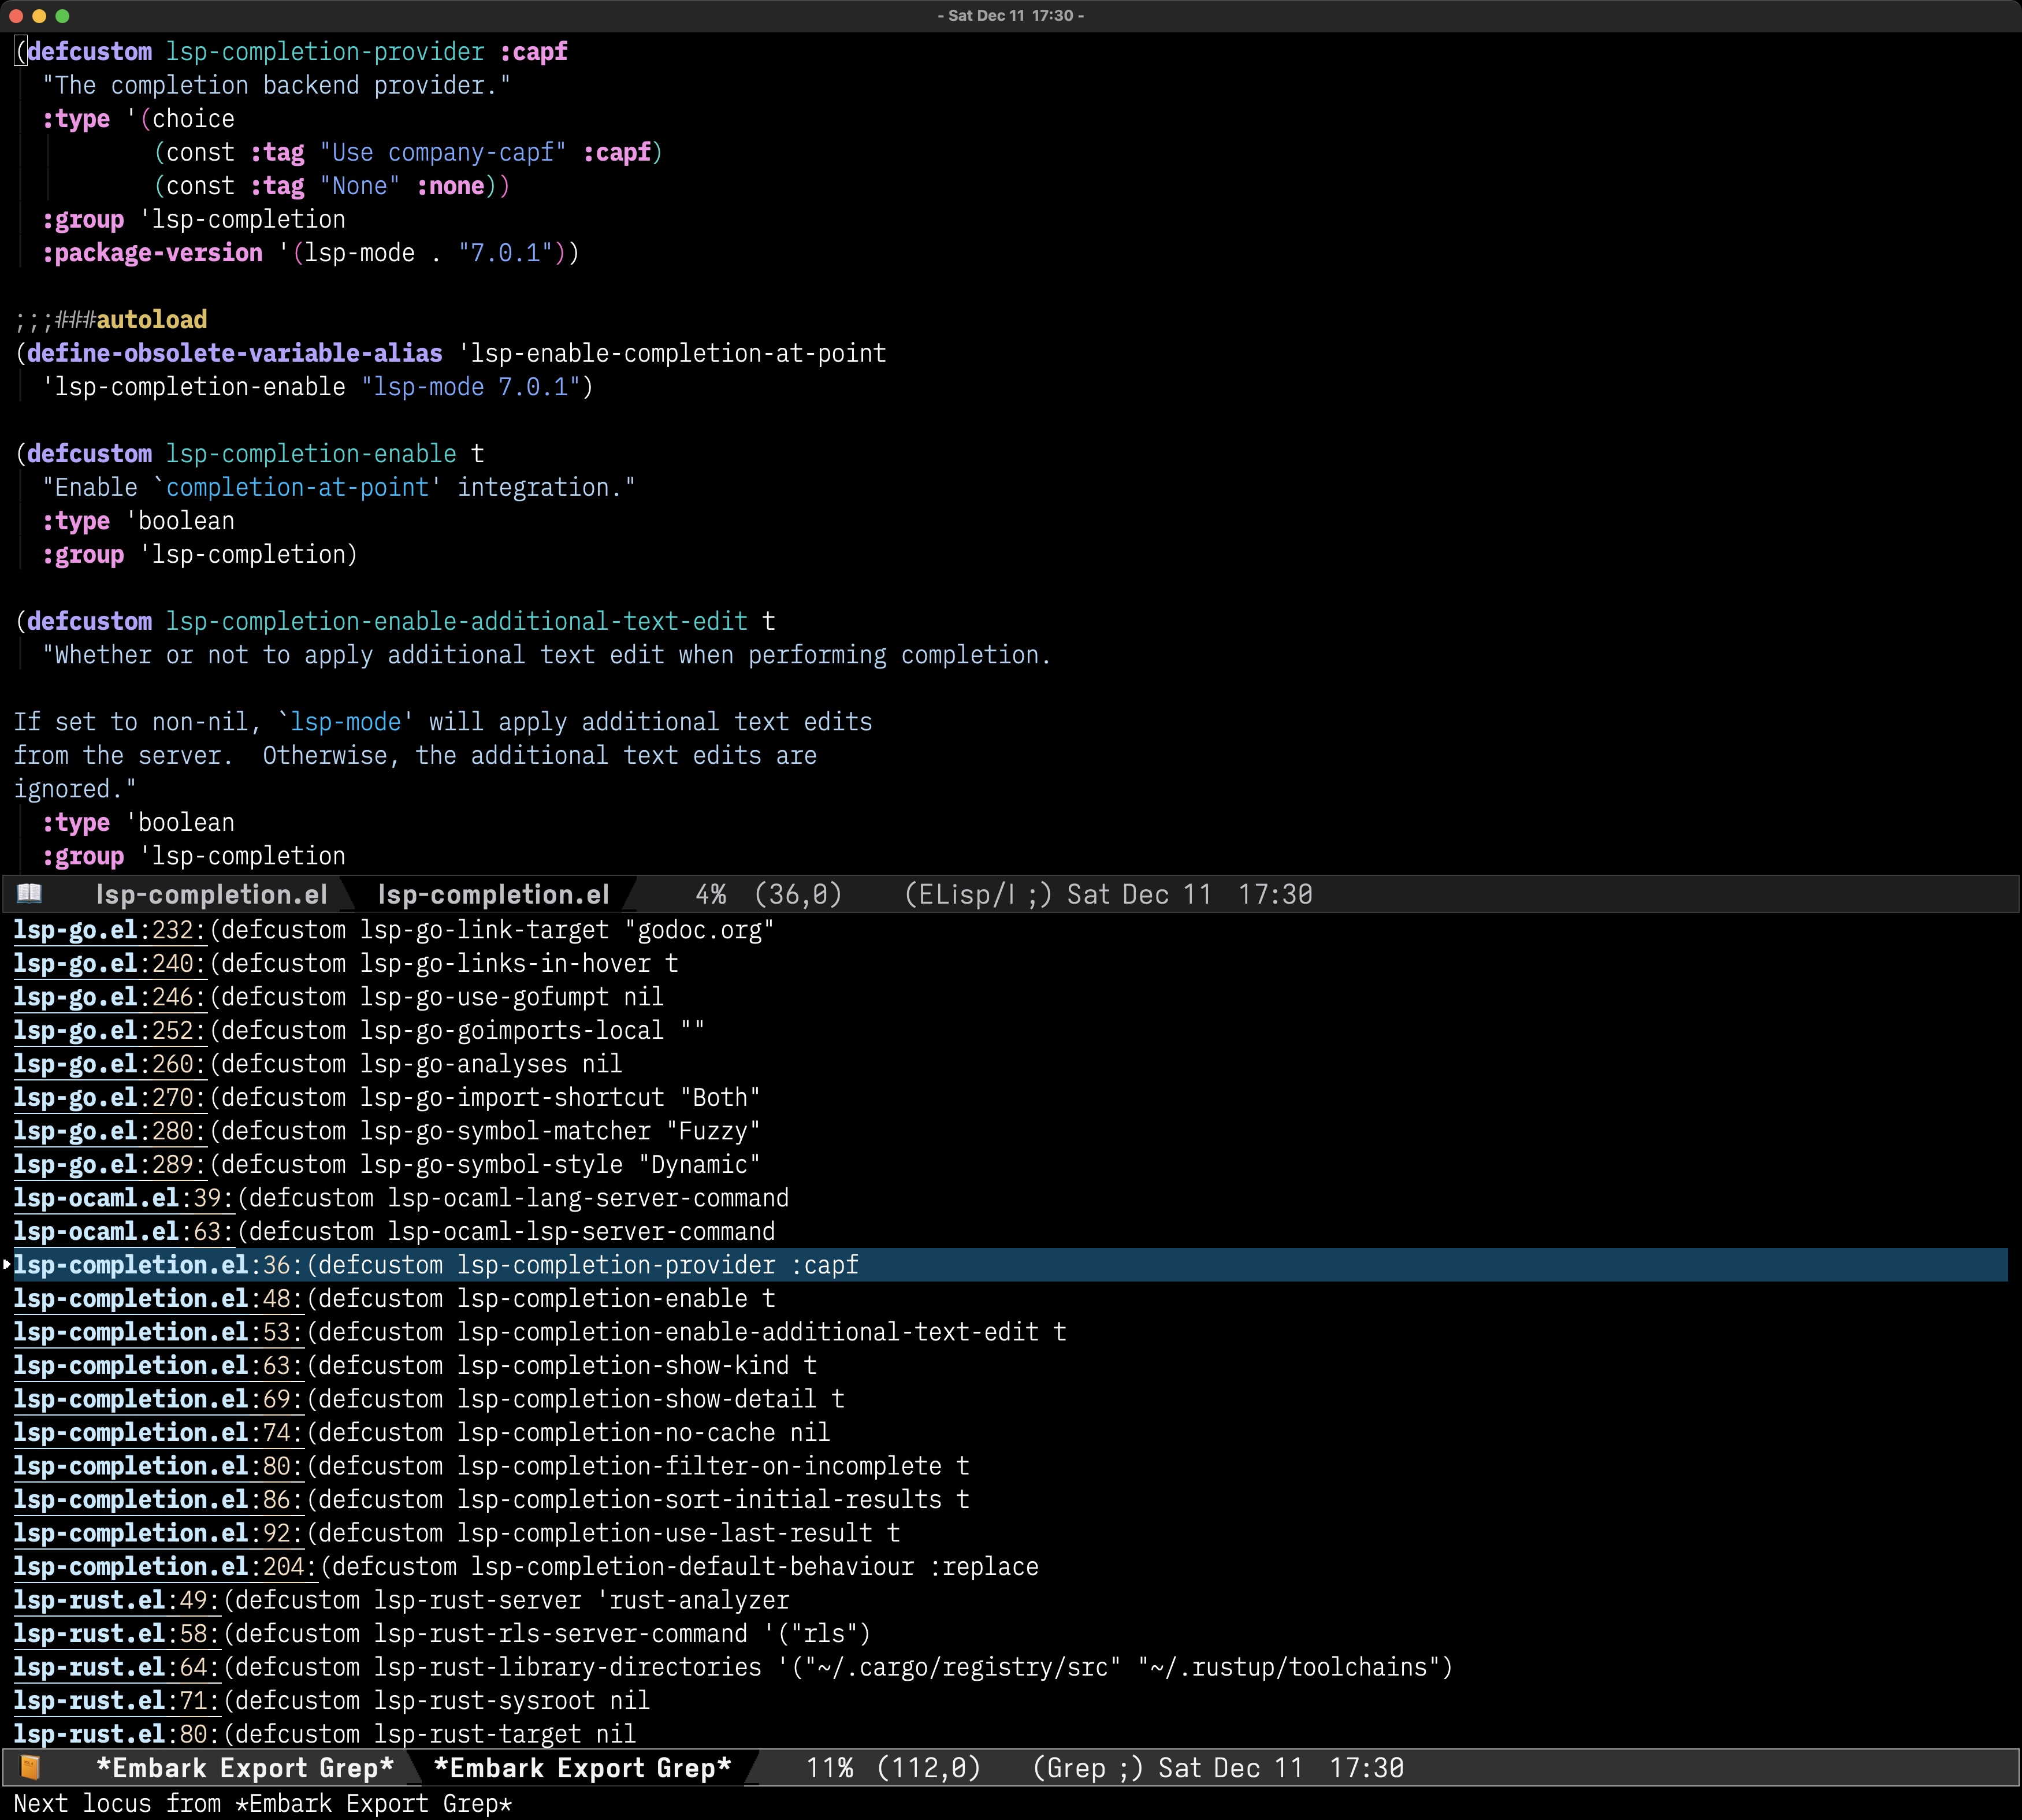Click symbol lsp-completion-enable-additional-text-edit in source
The width and height of the screenshot is (2022, 1820).
[457, 621]
